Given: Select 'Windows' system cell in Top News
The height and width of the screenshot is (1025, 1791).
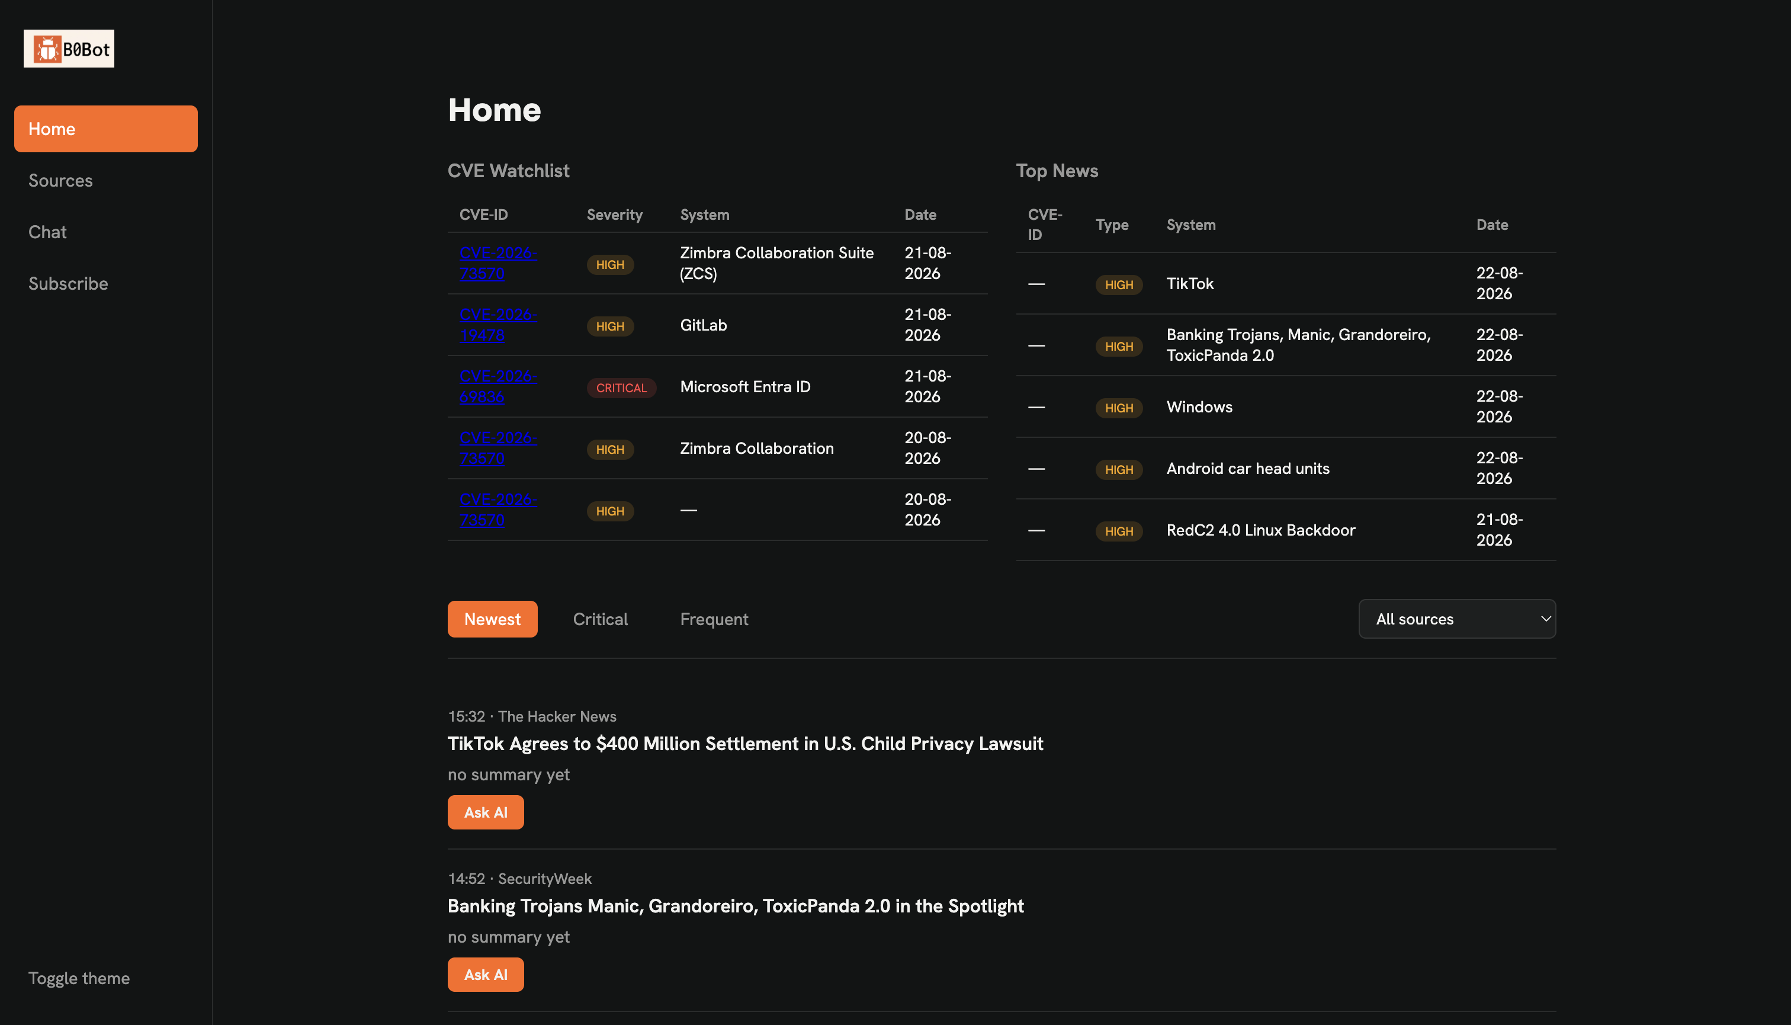Looking at the screenshot, I should click(x=1199, y=407).
